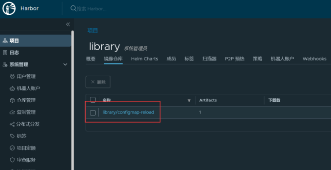Collapse the 系统管理 section chevron

pyautogui.click(x=65, y=64)
